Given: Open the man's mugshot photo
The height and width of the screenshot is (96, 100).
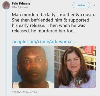Looking at the screenshot, I should (33, 67).
